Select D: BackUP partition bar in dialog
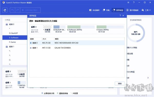The width and height of the screenshot is (154, 97). [60, 29]
